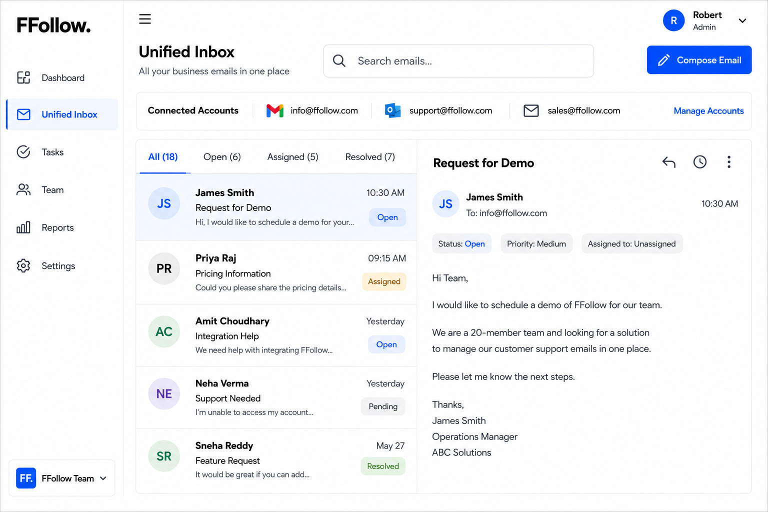The height and width of the screenshot is (512, 768).
Task: Select Unified Inbox in sidebar
Action: click(x=62, y=114)
